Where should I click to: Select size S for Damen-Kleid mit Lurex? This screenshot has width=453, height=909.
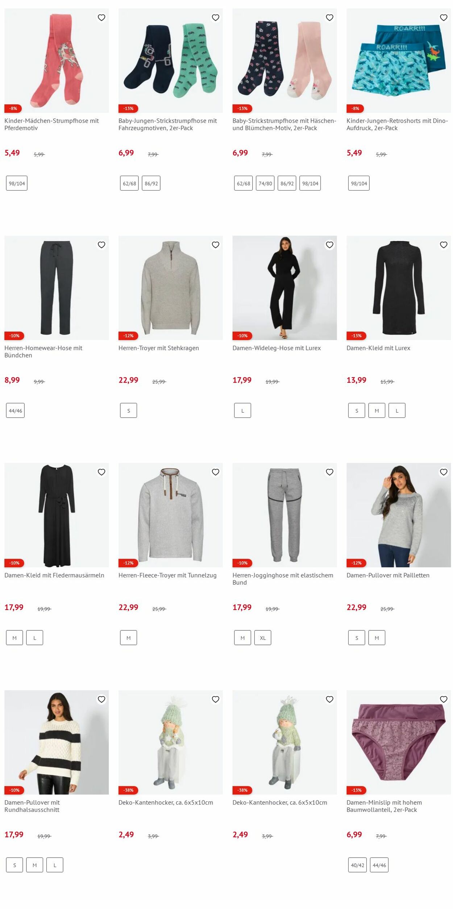click(x=357, y=410)
